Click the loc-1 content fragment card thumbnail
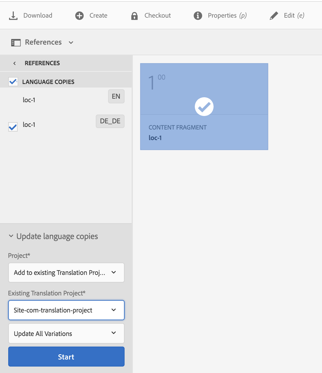The height and width of the screenshot is (373, 322). [x=204, y=89]
